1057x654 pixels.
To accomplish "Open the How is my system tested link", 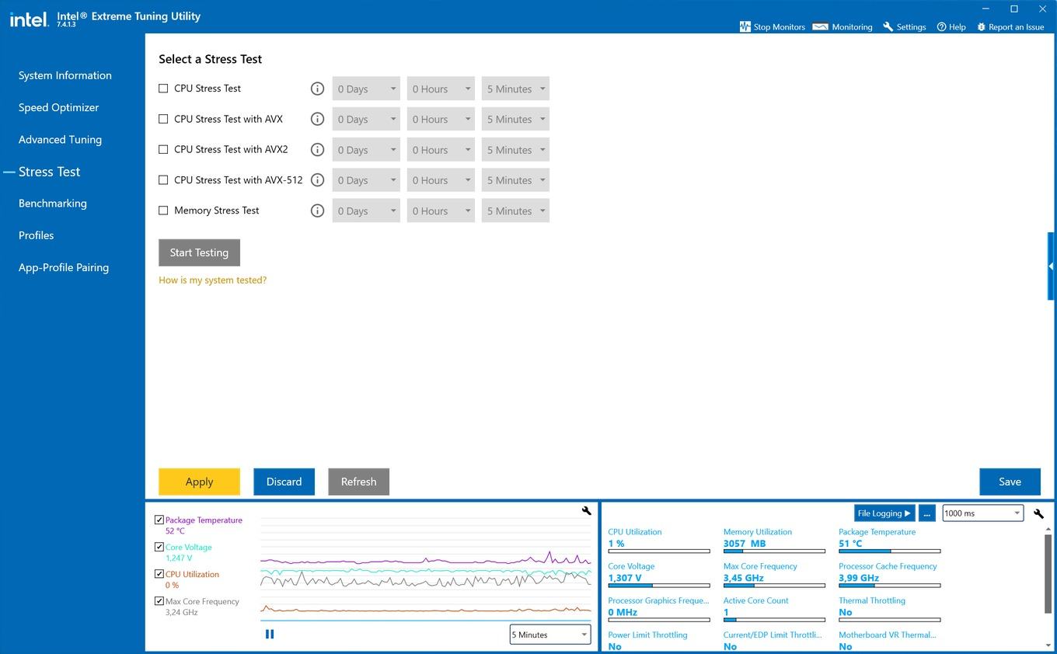I will [212, 280].
